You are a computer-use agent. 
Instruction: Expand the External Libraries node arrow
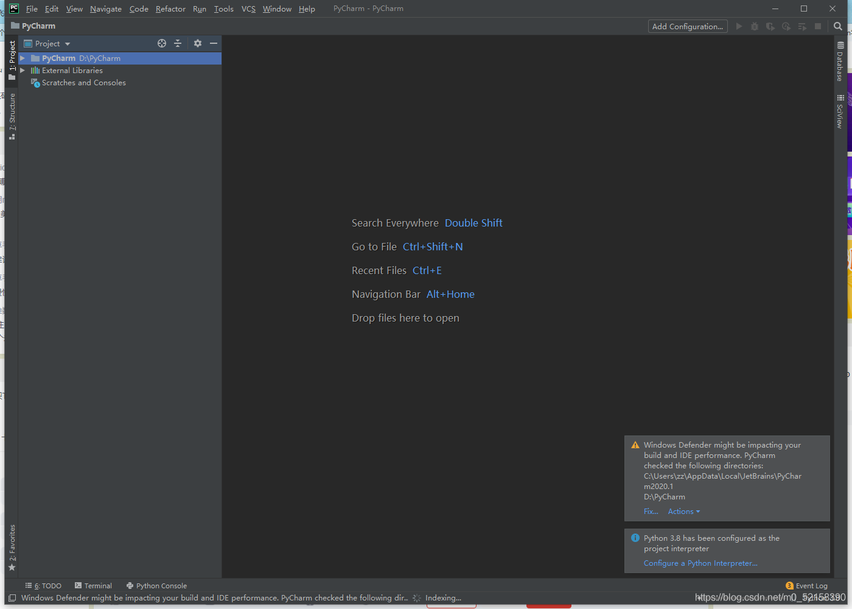coord(23,71)
